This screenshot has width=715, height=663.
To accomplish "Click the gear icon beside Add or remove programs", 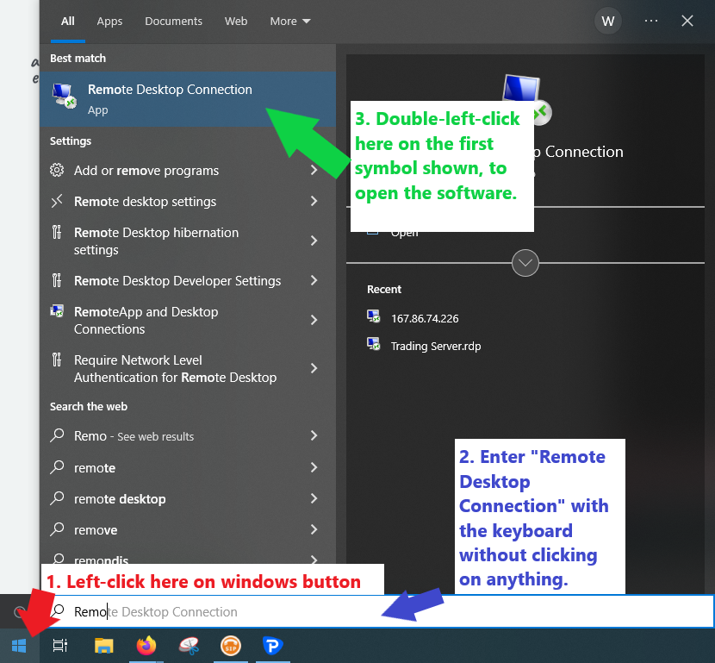I will (x=57, y=170).
